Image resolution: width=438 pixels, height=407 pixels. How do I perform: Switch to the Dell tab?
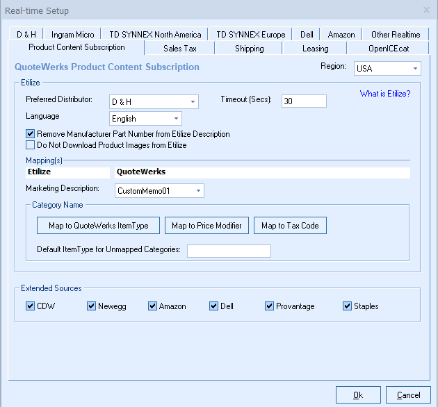coord(307,34)
